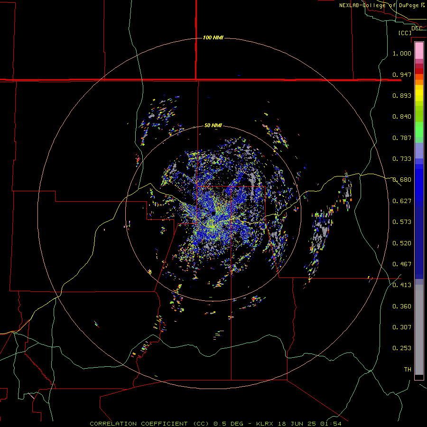Select the 1.000 value on the scale
The image size is (427, 427).
tap(402, 53)
